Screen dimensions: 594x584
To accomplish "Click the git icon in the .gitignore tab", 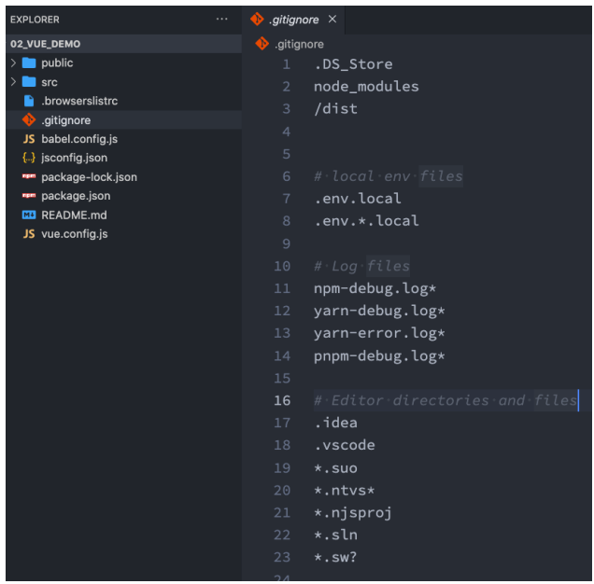I will tap(257, 19).
